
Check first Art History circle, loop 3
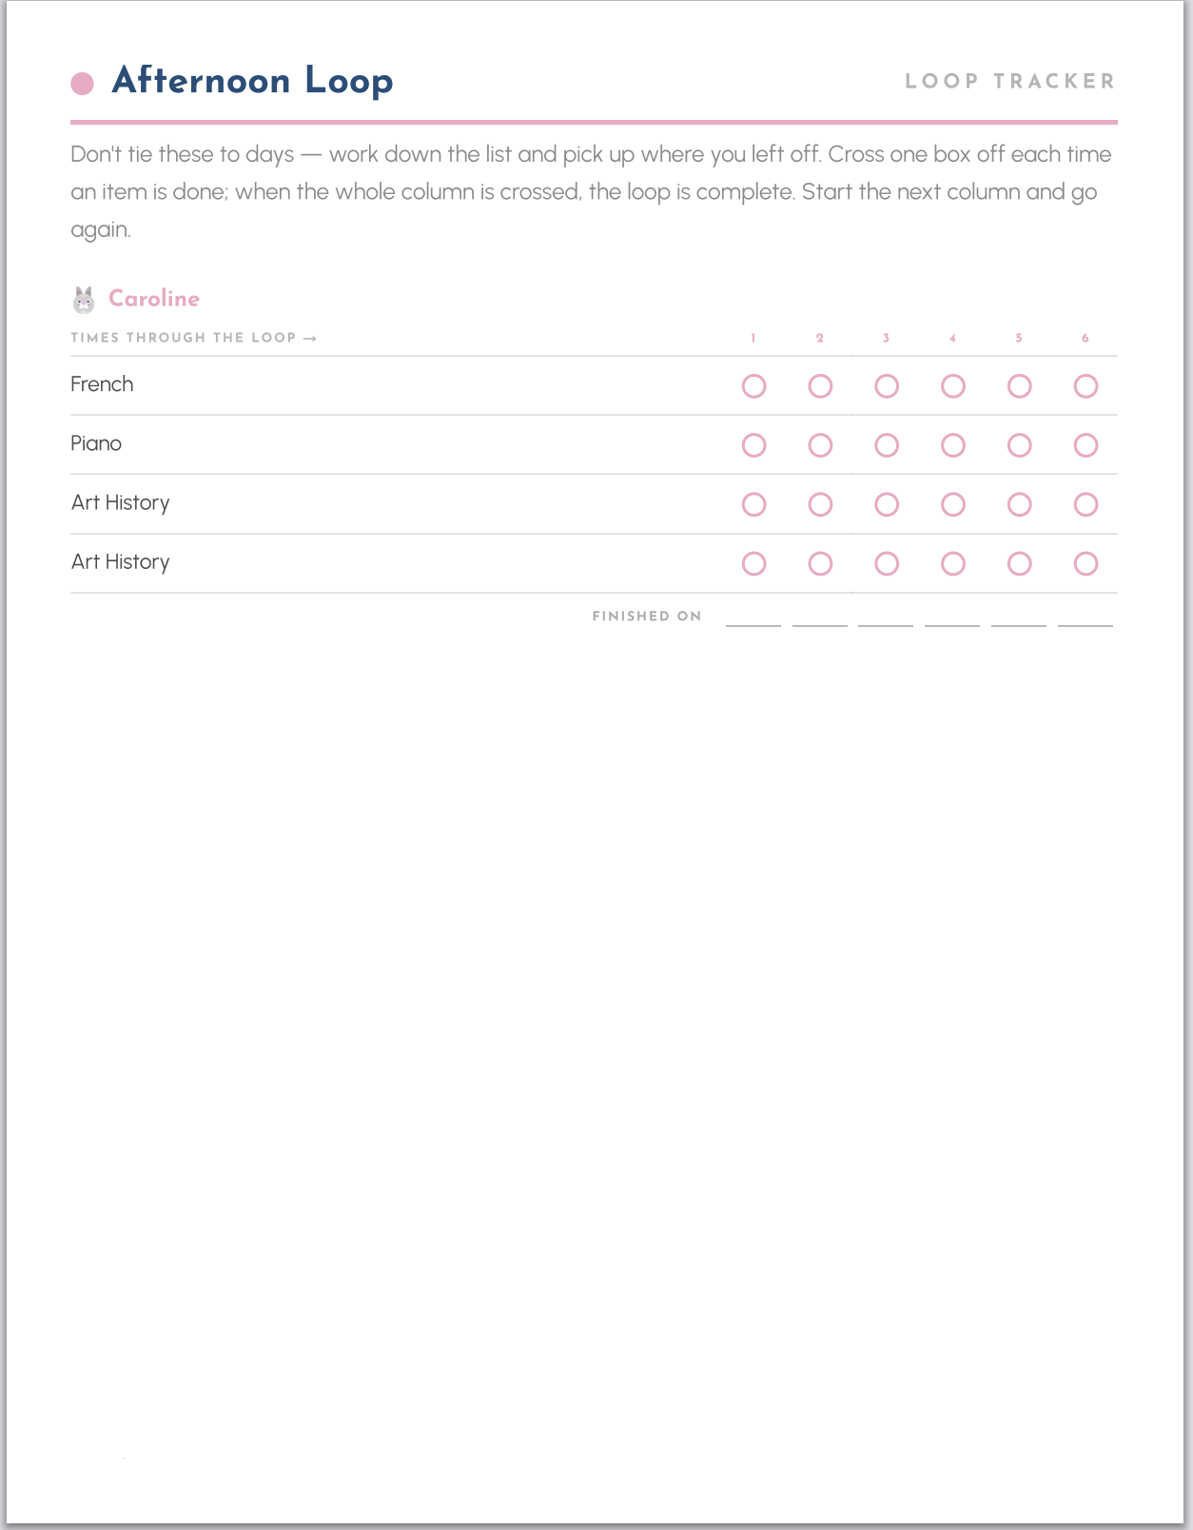tap(887, 504)
